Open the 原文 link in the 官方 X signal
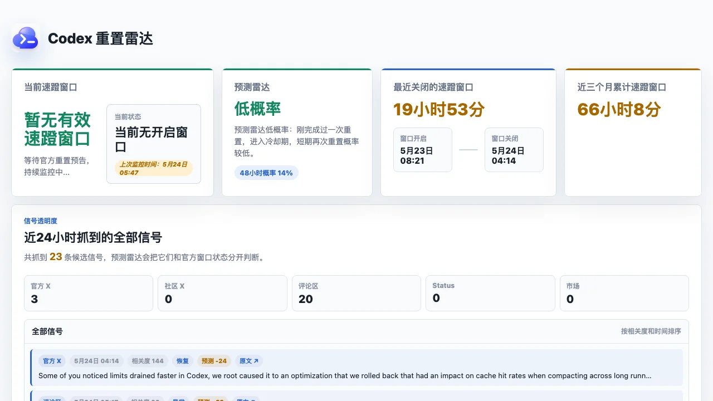 click(x=248, y=361)
